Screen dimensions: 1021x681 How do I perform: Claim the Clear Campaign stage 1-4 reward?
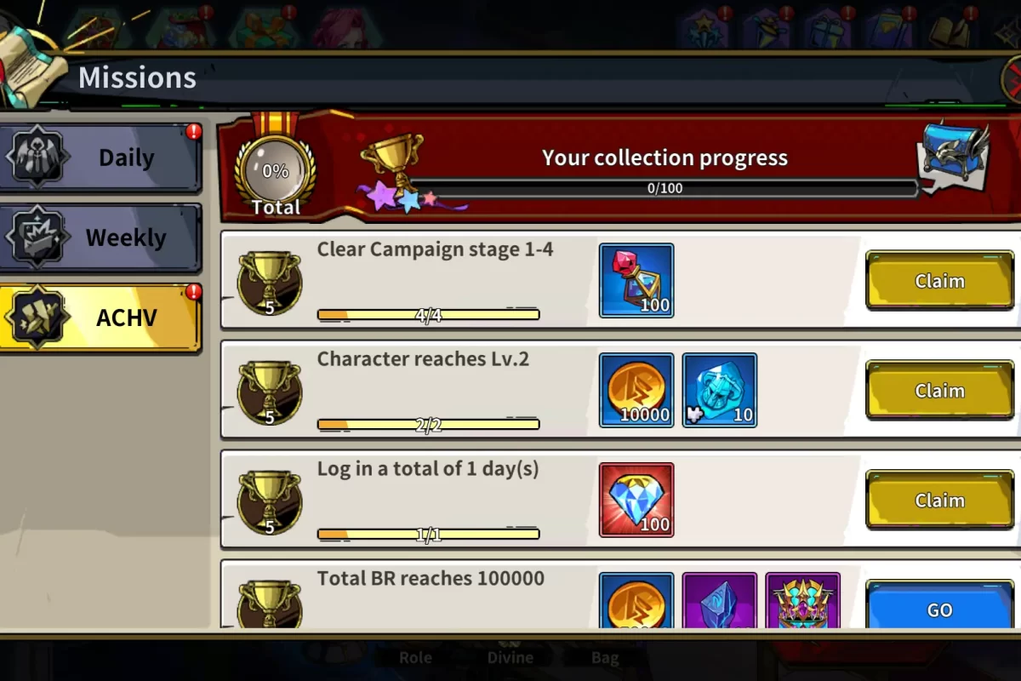click(x=939, y=280)
